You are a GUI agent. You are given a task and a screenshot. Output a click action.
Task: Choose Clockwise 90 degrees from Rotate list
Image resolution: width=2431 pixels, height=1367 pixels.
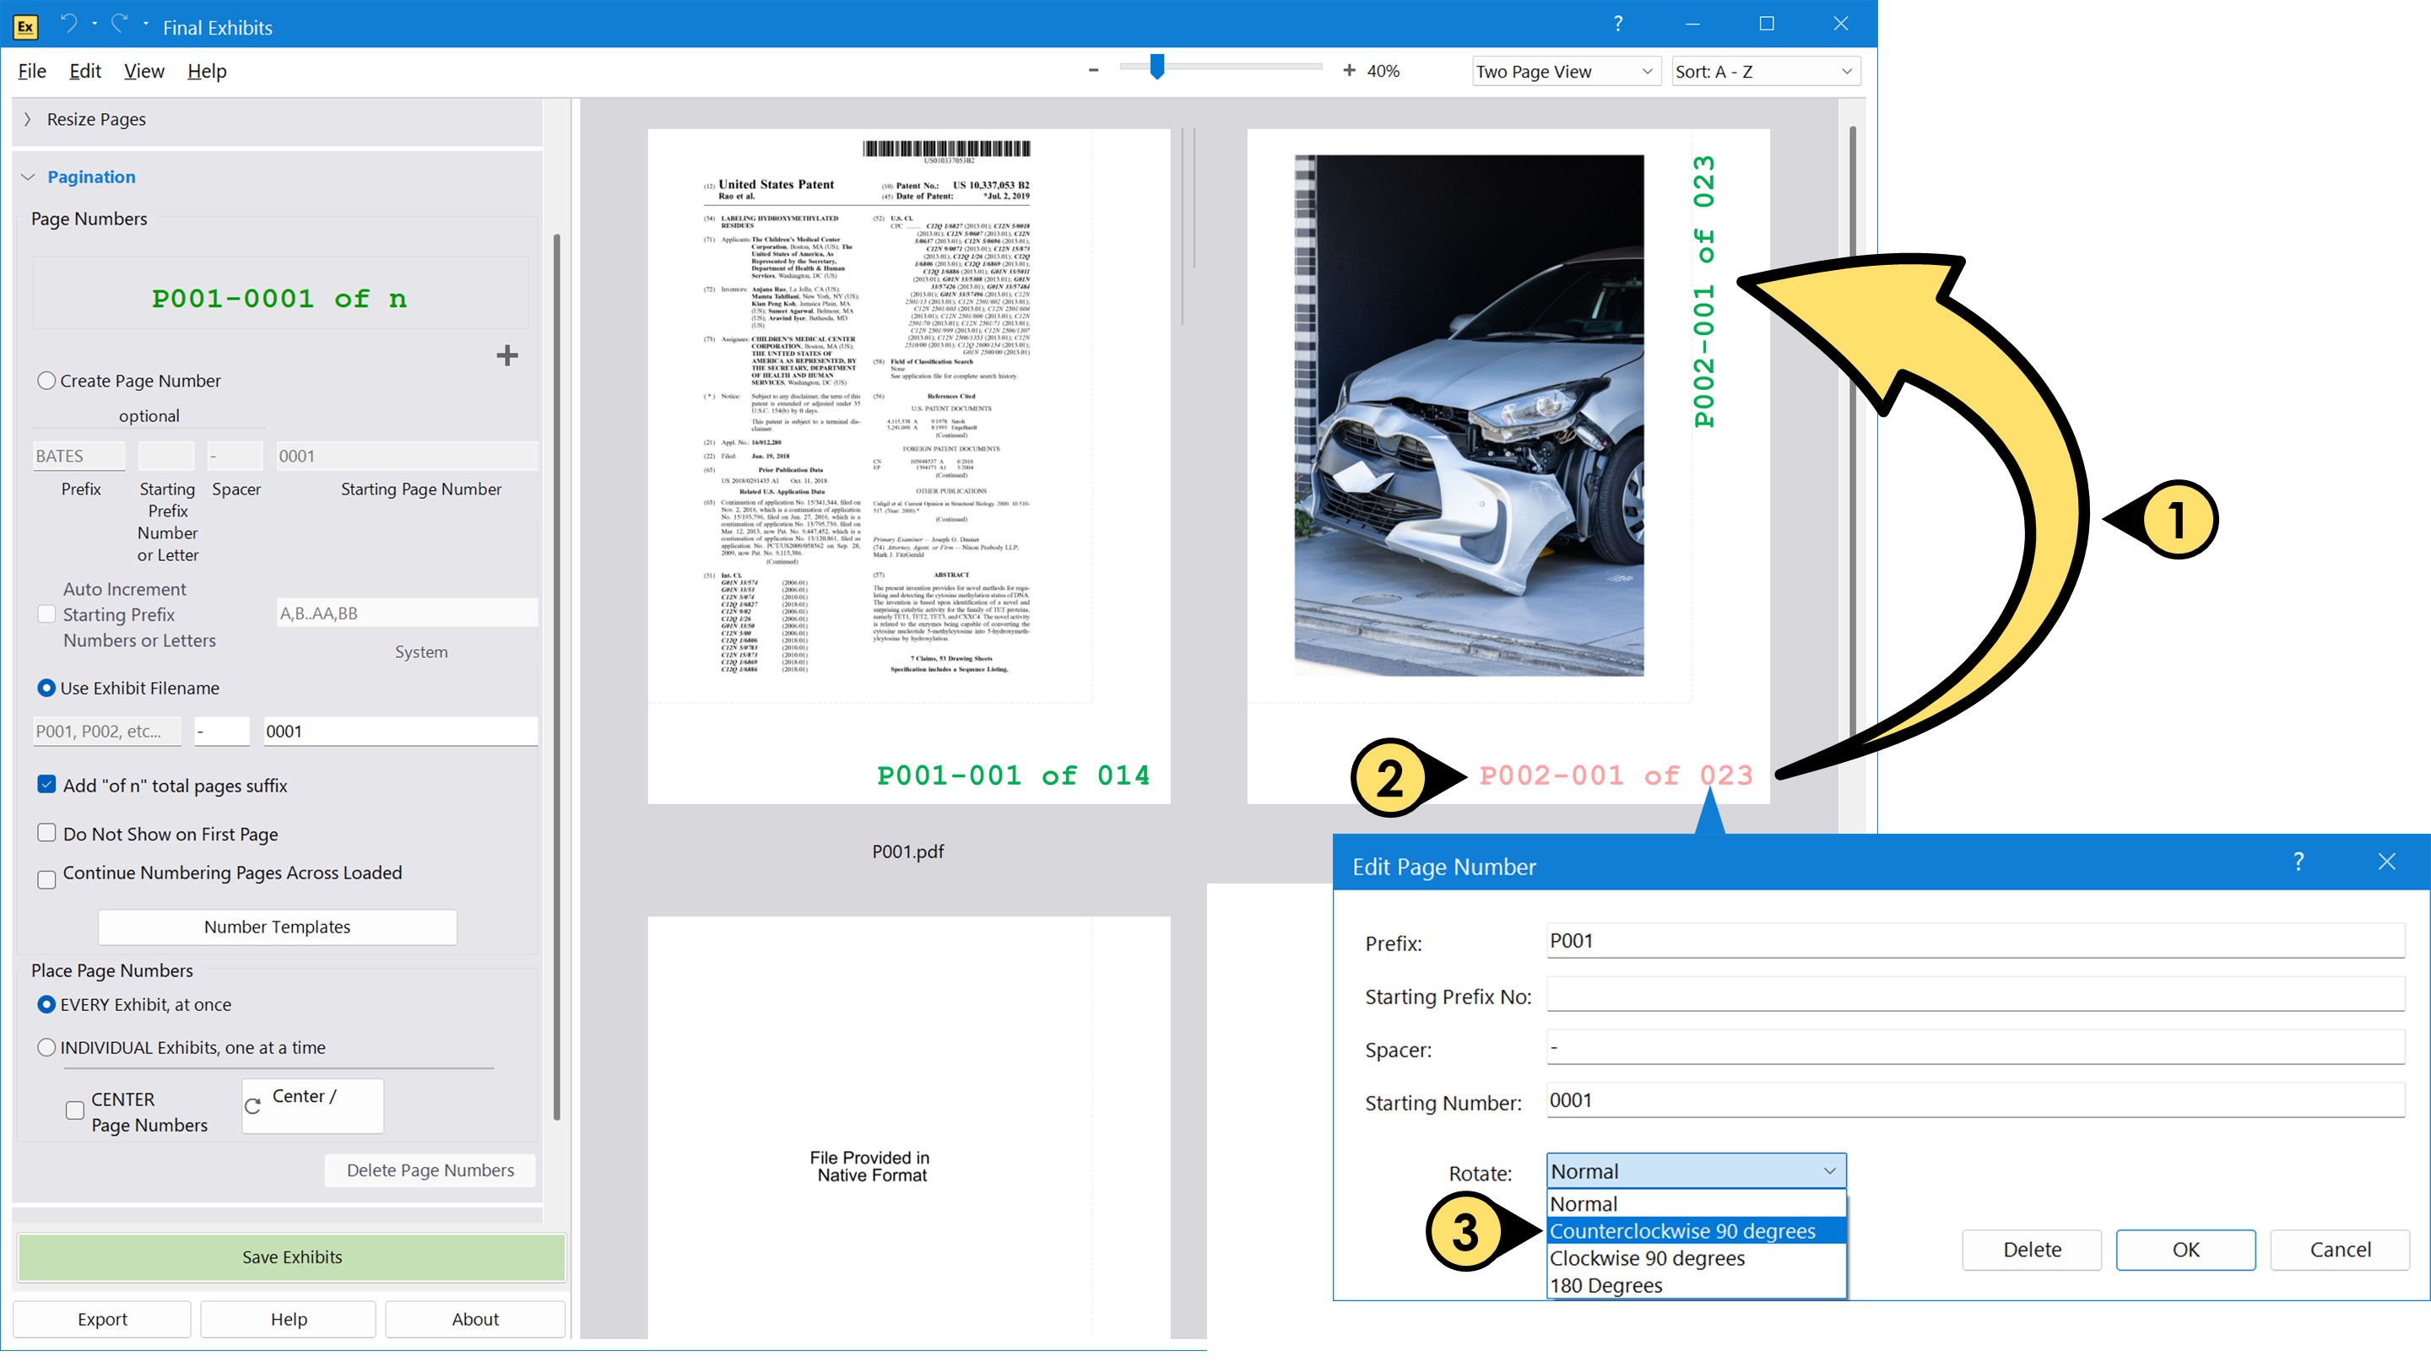[x=1646, y=1257]
